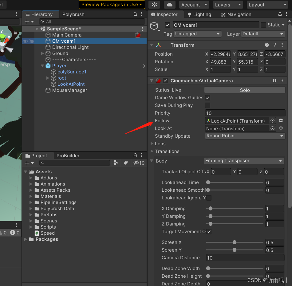Open the Layers dropdown
Image resolution: width=292 pixels, height=286 pixels.
point(228,5)
